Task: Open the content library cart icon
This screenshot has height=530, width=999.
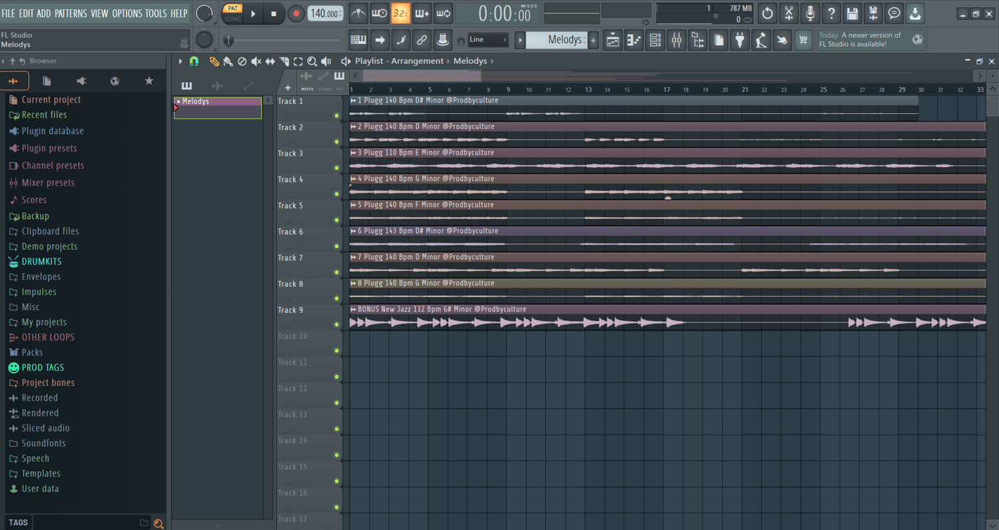Action: coord(804,40)
